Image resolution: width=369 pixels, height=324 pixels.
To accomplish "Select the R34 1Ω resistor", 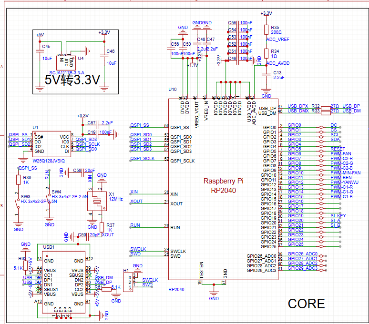I will click(x=266, y=53).
